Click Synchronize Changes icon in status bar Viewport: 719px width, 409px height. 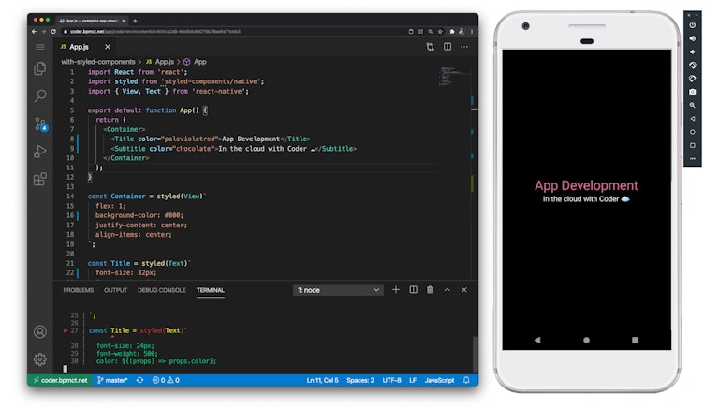pos(139,380)
